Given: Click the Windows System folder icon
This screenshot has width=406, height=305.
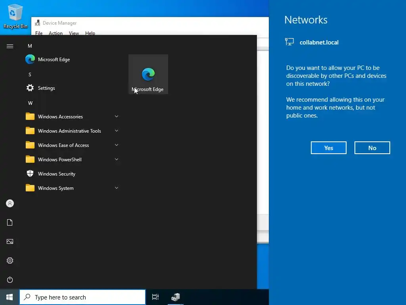Looking at the screenshot, I should (x=30, y=188).
